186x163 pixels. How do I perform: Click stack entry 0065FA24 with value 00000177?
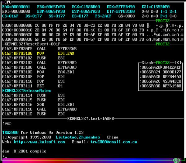161,72
